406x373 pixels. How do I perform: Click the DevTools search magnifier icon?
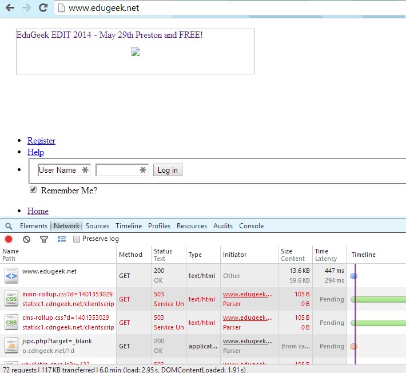coord(9,226)
